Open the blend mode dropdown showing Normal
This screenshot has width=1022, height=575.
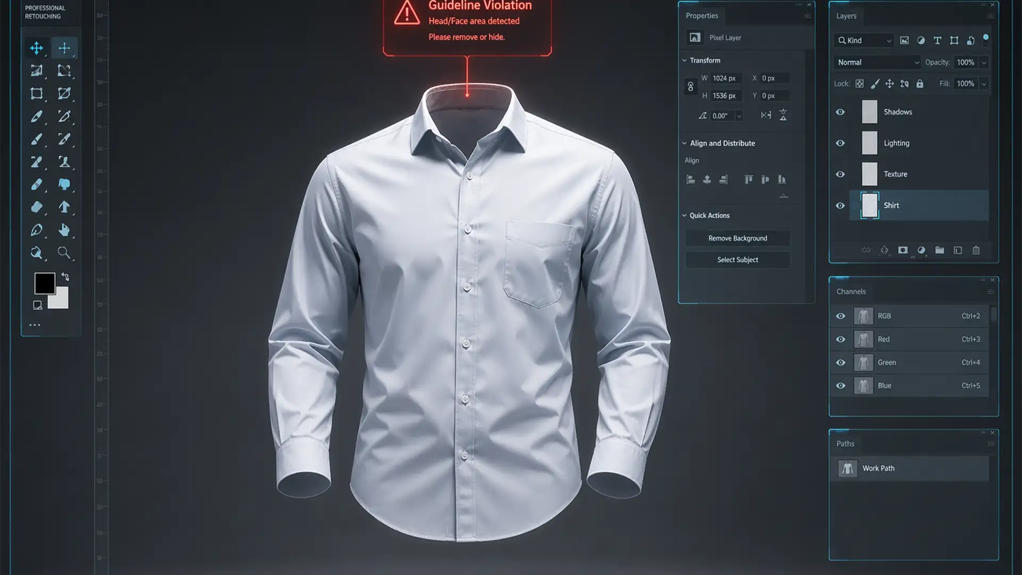(x=877, y=62)
